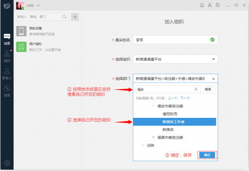Expand the 福鼎市委政法委 tree node
Viewport: 249px width, 171px height.
pos(153,137)
